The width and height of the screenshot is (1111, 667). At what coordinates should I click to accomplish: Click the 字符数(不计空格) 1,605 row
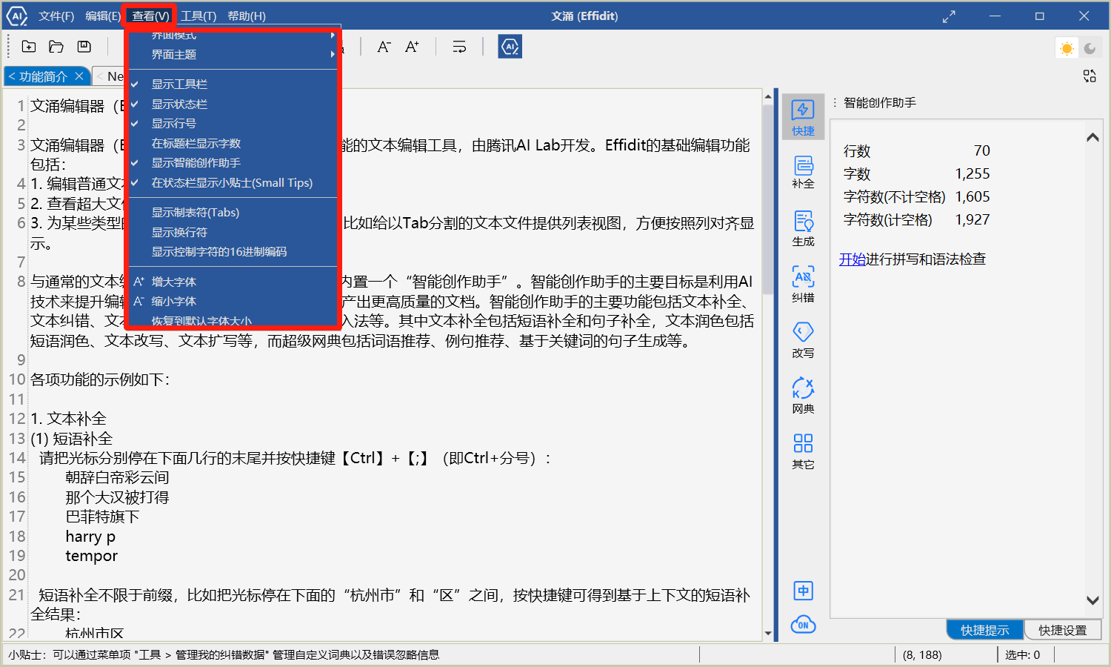click(916, 196)
